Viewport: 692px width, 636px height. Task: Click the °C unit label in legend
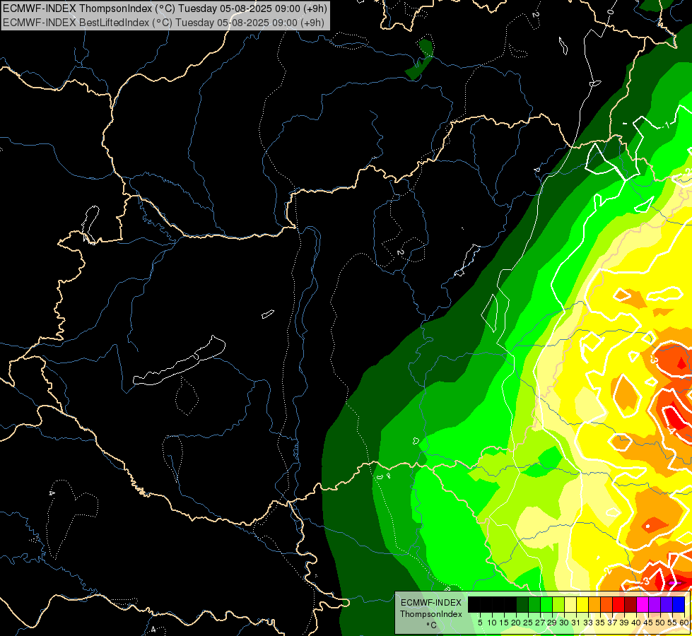coord(431,625)
